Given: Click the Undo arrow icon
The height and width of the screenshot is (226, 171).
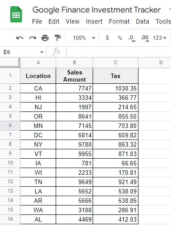Looking at the screenshot, I should (x=20, y=38).
